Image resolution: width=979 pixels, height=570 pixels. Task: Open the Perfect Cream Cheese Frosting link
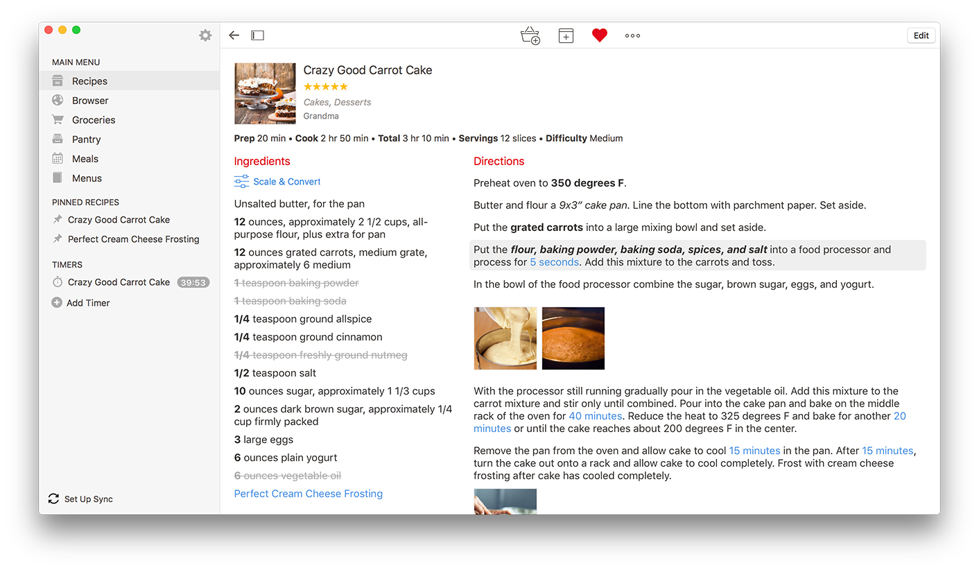click(x=308, y=494)
